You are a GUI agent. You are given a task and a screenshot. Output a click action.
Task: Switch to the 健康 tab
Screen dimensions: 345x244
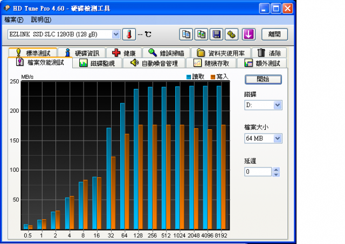[x=124, y=53]
